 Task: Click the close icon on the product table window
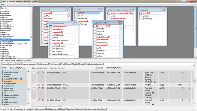pos(67,10)
